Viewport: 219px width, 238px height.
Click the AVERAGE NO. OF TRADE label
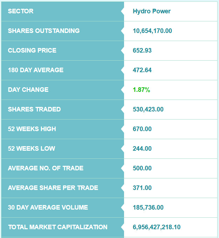[x=46, y=168]
